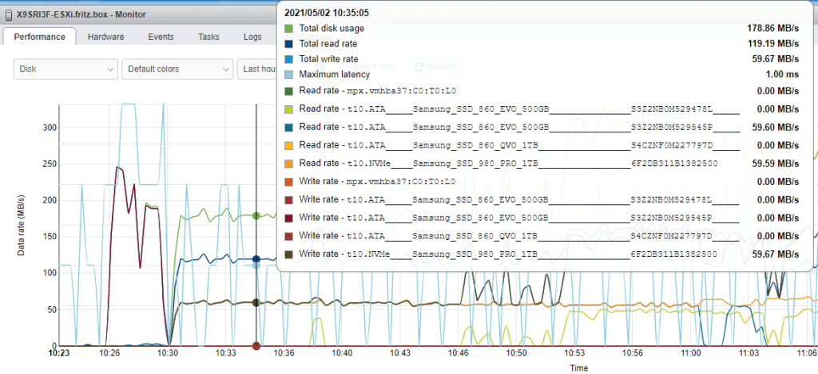This screenshot has height=374, width=818.
Task: Open the Tasks tab
Action: coord(208,37)
